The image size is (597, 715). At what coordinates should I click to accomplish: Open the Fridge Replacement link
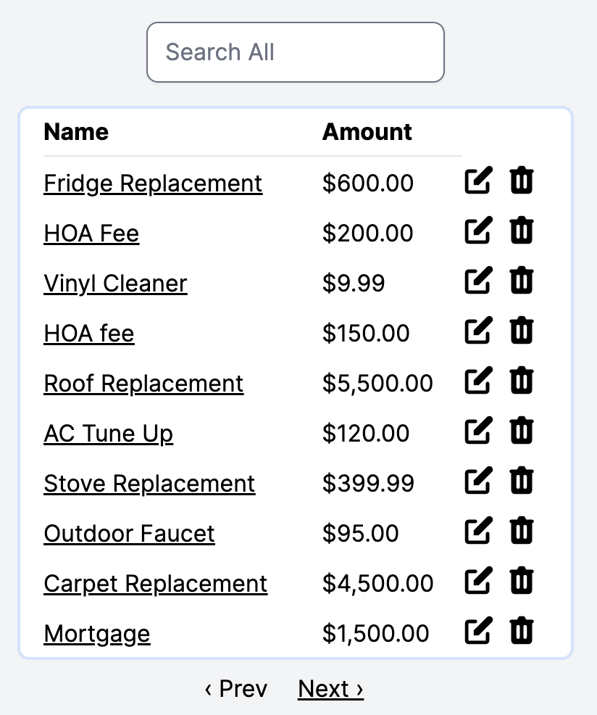153,183
